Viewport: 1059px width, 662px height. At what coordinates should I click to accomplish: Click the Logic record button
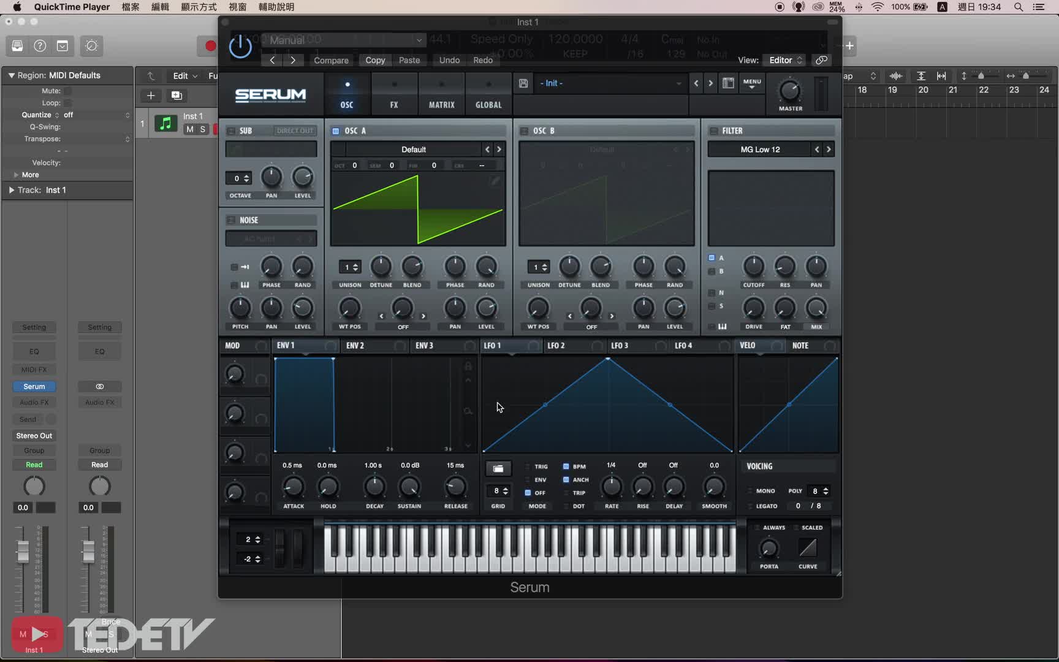point(210,46)
